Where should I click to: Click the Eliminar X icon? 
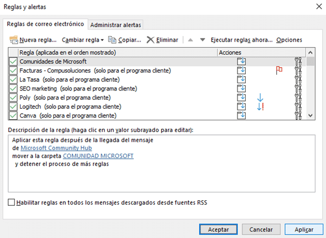(151, 40)
